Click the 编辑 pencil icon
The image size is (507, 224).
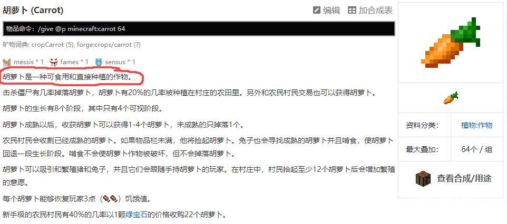pos(317,10)
